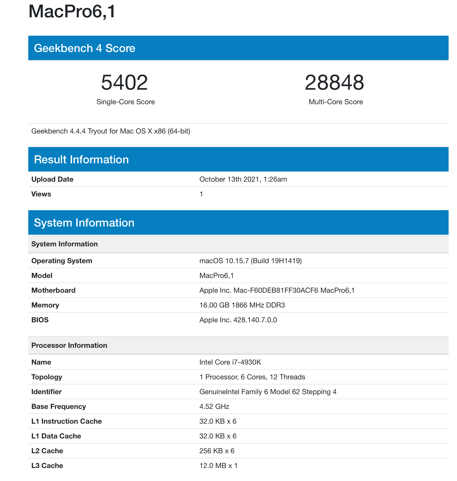The width and height of the screenshot is (457, 481).
Task: Click the Geekbench 4.4.4 Tryout version text
Action: 111,131
